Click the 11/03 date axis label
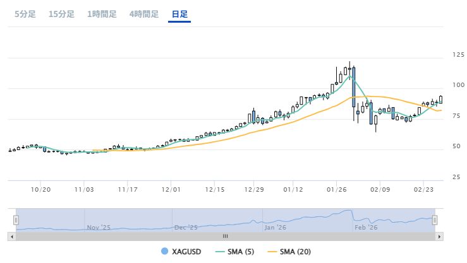The image size is (467, 263). coord(84,190)
